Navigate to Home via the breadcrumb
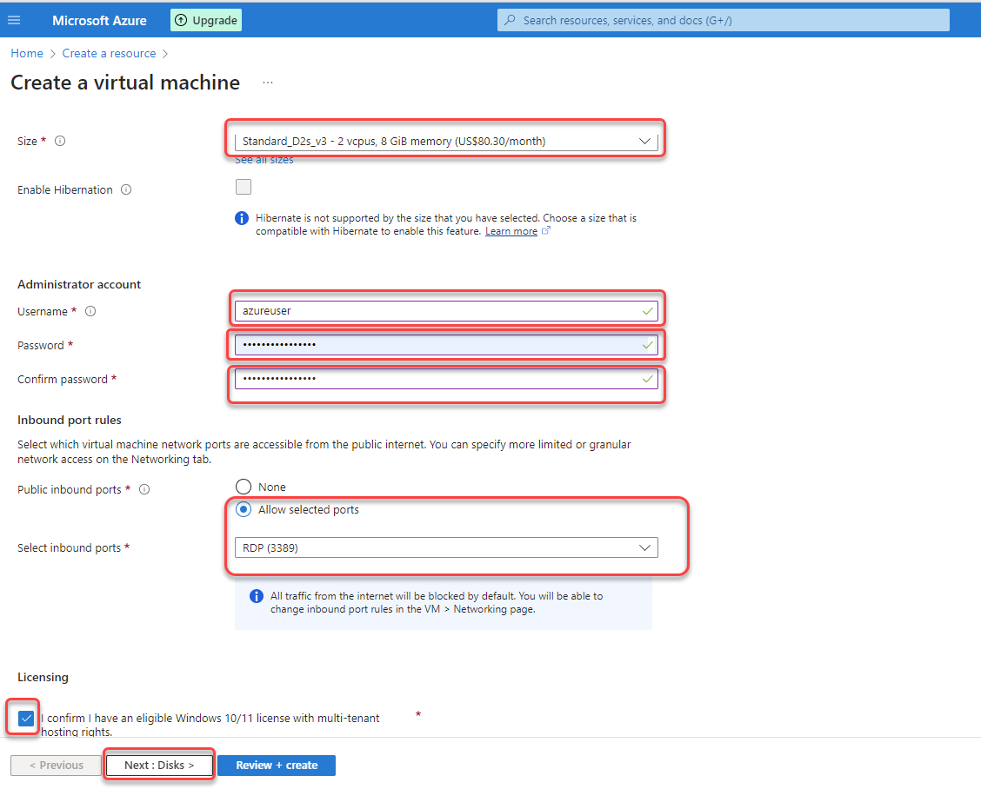The height and width of the screenshot is (789, 981). click(26, 53)
